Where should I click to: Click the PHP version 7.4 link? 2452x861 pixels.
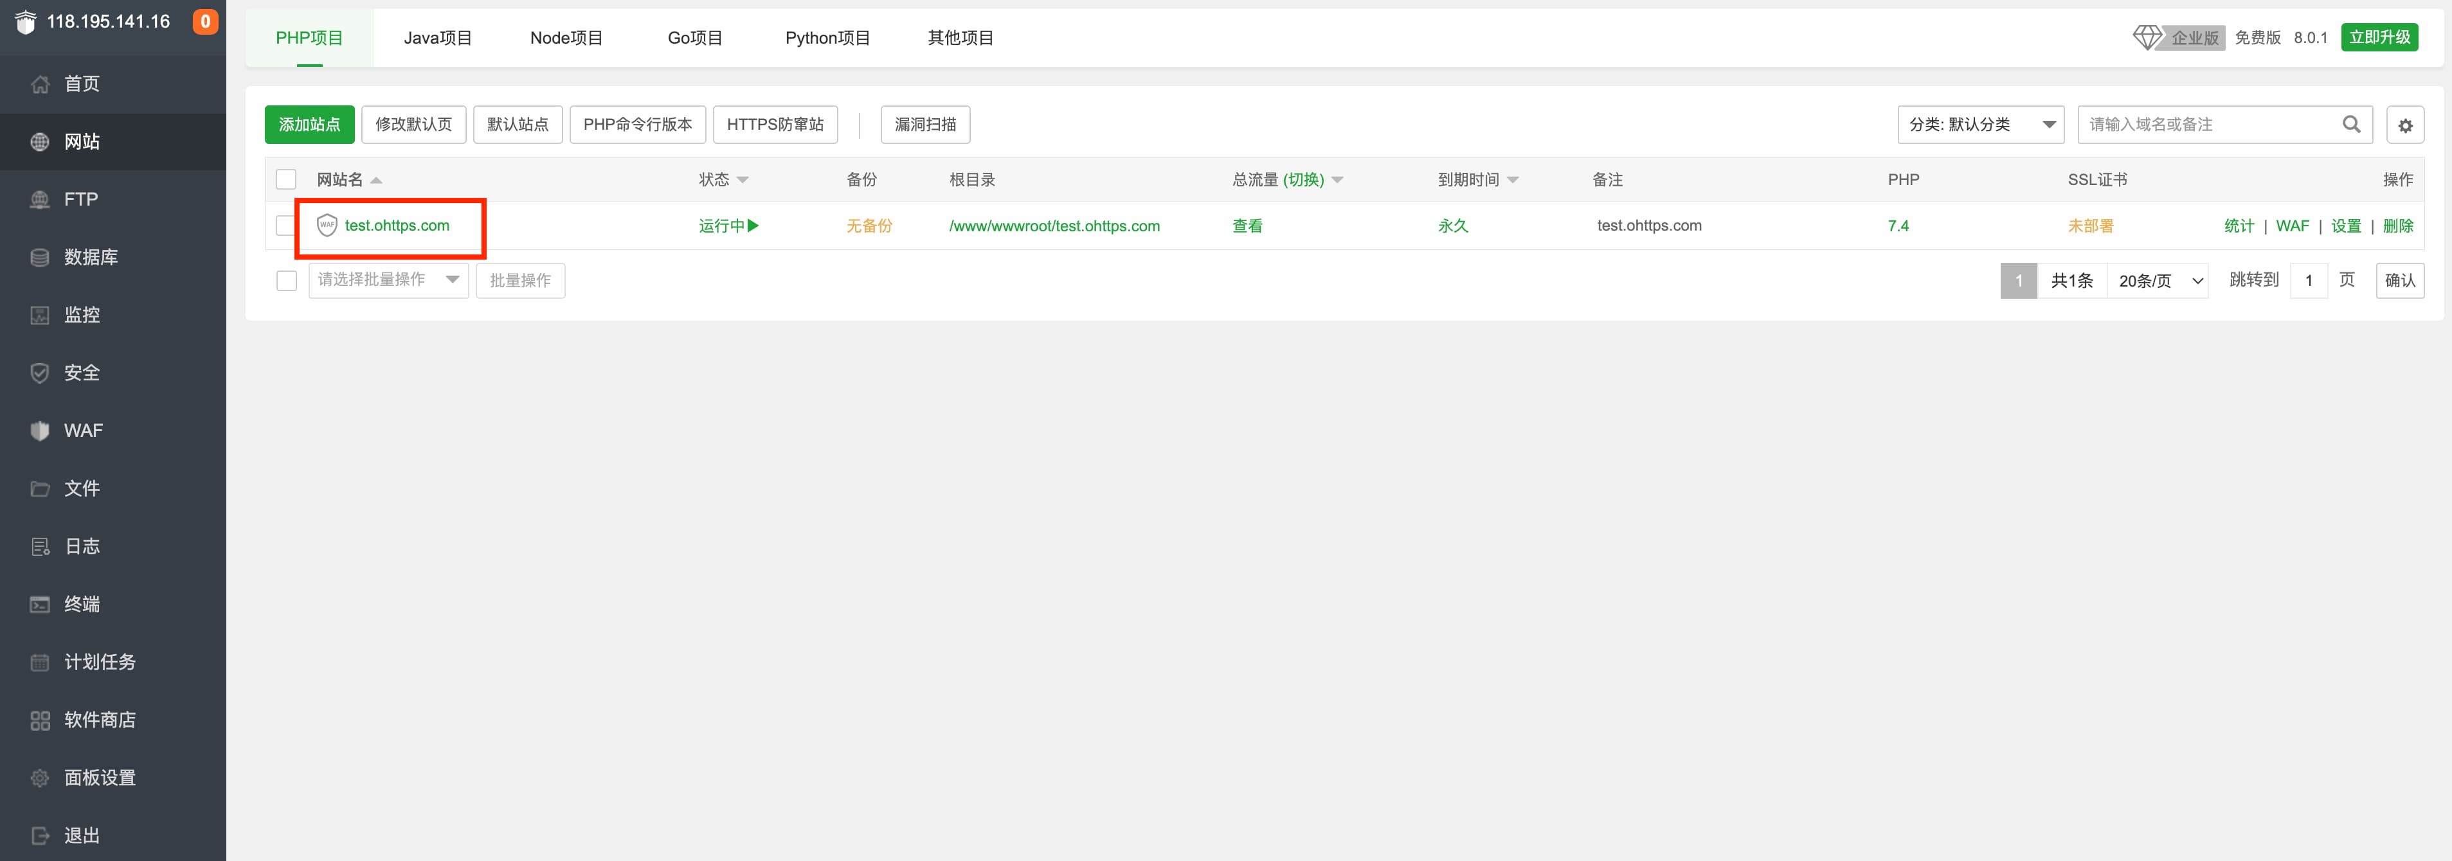point(1898,226)
